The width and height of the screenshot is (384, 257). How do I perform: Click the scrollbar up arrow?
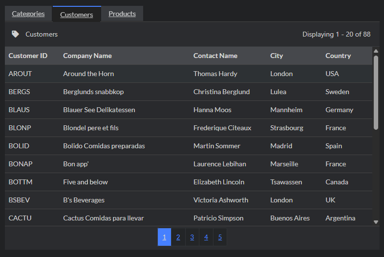[376, 51]
